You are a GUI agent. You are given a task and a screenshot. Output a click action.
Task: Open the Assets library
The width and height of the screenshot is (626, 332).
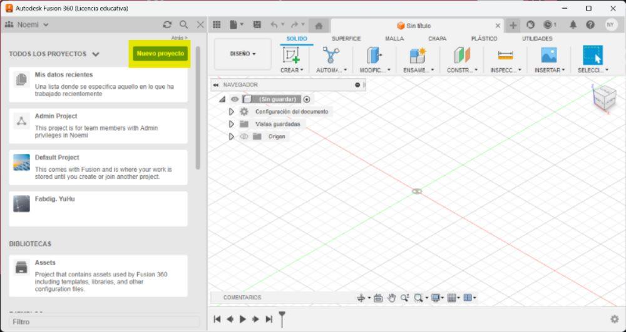98,276
